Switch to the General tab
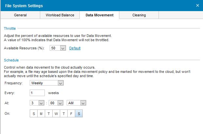203x134 pixels. click(20, 15)
